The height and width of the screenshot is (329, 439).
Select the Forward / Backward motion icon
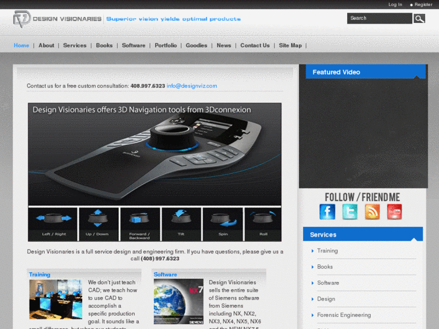coord(139,225)
